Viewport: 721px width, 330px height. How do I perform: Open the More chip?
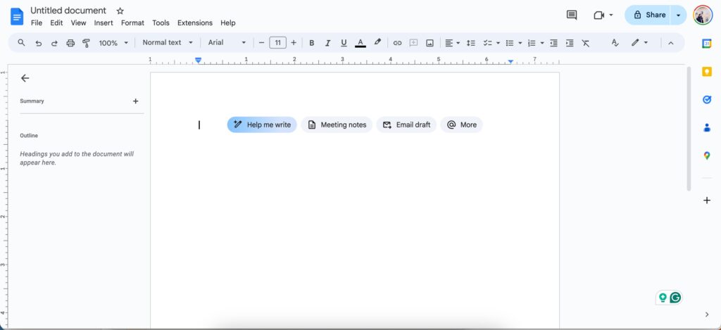(x=462, y=125)
